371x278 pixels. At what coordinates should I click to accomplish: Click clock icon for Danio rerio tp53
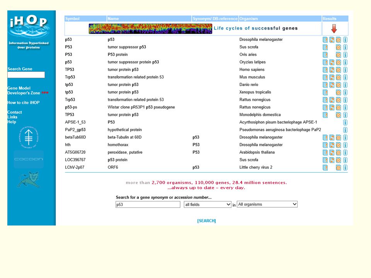pyautogui.click(x=339, y=85)
